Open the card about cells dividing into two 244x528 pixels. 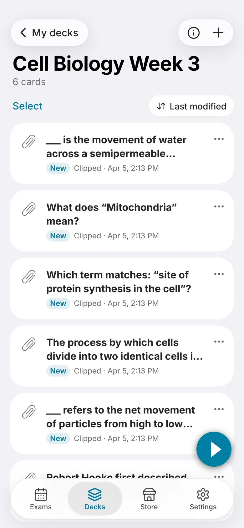tap(122, 356)
